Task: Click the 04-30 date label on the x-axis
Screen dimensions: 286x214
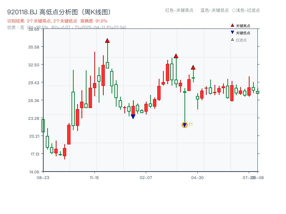Action: coord(198,177)
